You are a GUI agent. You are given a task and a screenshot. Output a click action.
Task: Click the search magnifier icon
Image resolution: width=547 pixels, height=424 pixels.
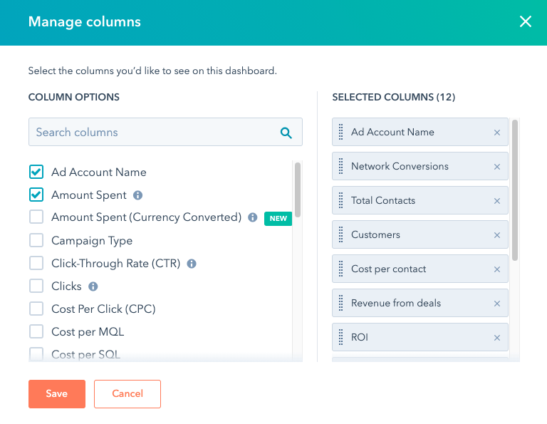point(286,133)
